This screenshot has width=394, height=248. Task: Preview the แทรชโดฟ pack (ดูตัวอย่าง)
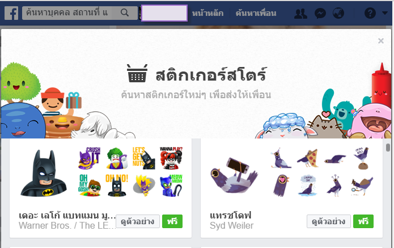pyautogui.click(x=329, y=221)
